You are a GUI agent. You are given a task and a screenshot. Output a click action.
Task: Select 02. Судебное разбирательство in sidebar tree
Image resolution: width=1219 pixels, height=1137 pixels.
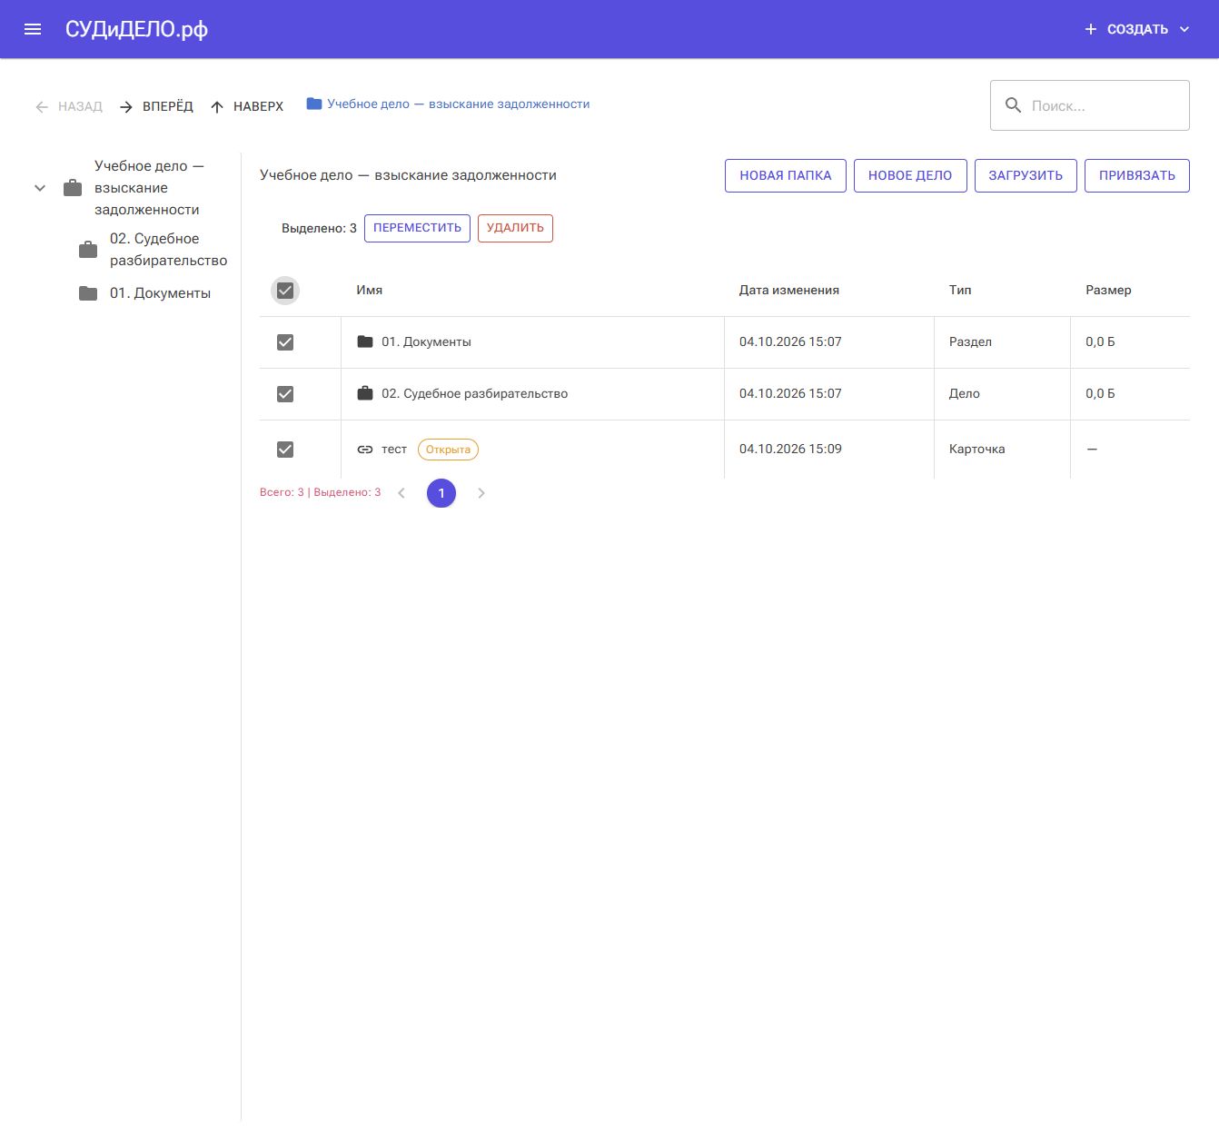tap(168, 250)
